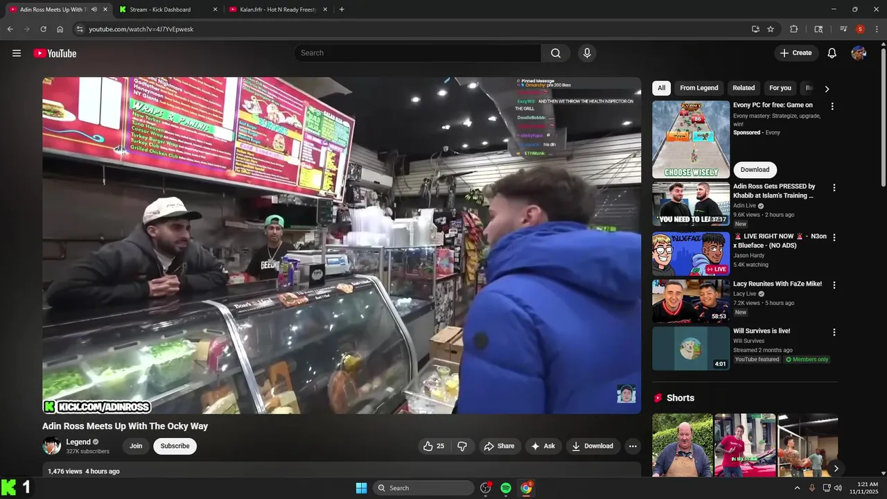Select the From Legend filter chip

(x=699, y=88)
